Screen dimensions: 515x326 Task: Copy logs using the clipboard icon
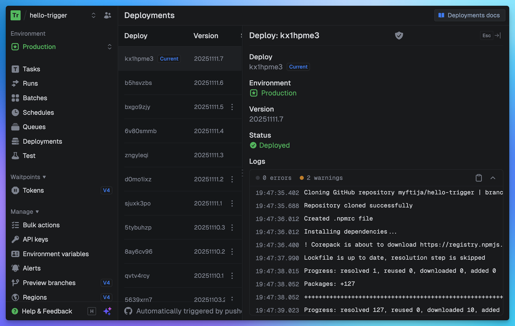point(479,178)
